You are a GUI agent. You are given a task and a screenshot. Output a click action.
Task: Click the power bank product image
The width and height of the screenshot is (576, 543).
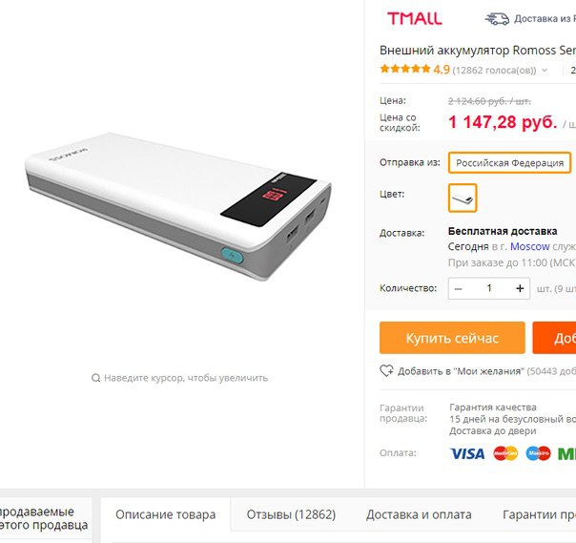pos(178,207)
